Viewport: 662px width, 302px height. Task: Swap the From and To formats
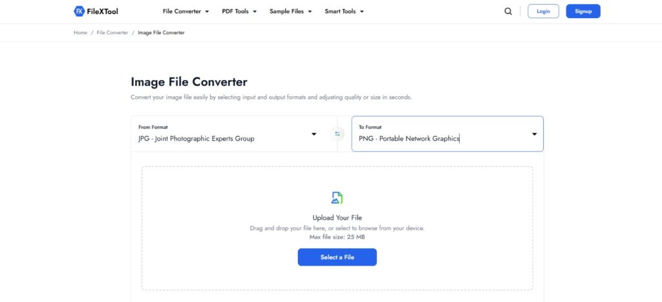point(337,134)
